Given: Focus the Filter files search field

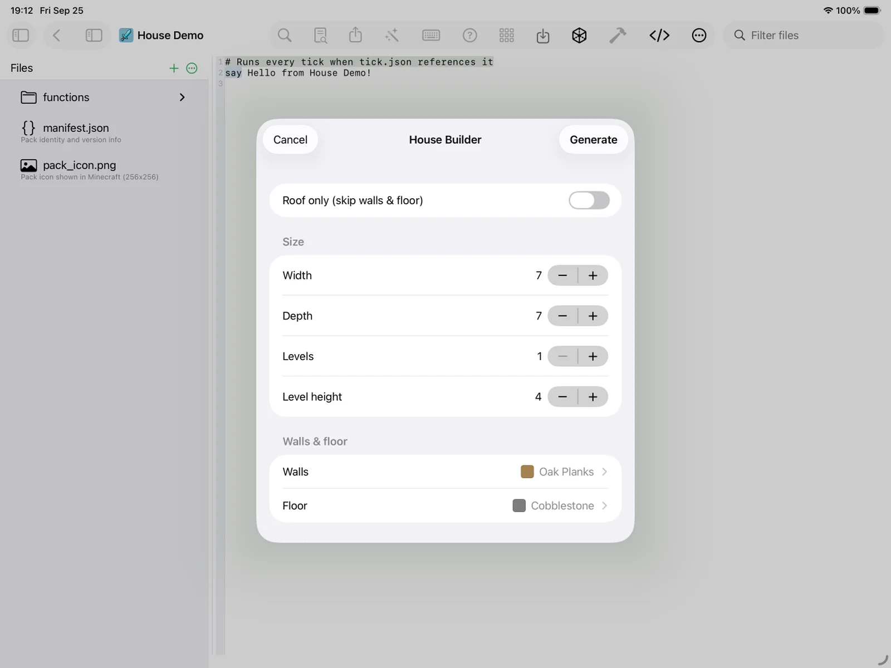Looking at the screenshot, I should [x=803, y=35].
